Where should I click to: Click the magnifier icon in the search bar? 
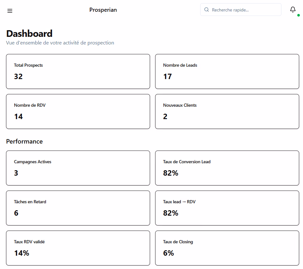206,10
